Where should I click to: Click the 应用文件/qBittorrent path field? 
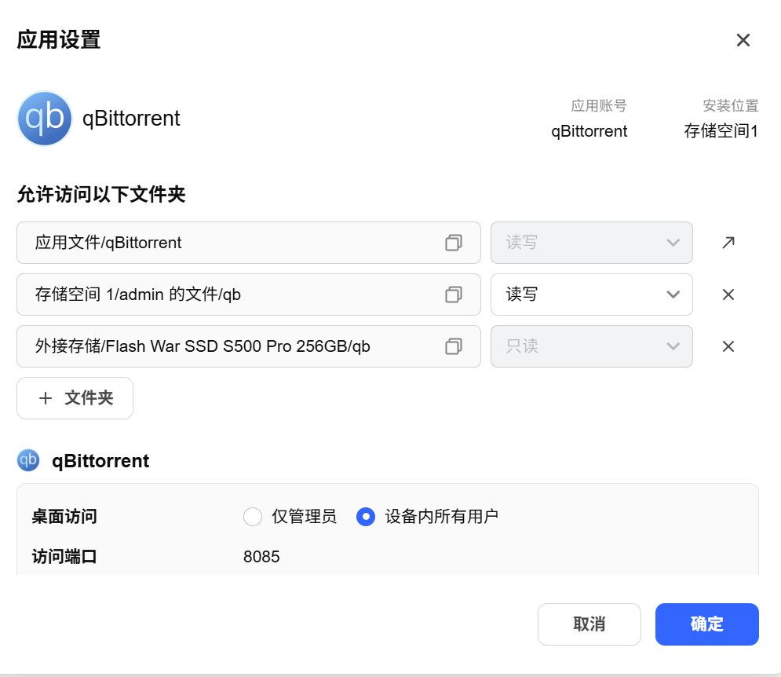tap(249, 243)
